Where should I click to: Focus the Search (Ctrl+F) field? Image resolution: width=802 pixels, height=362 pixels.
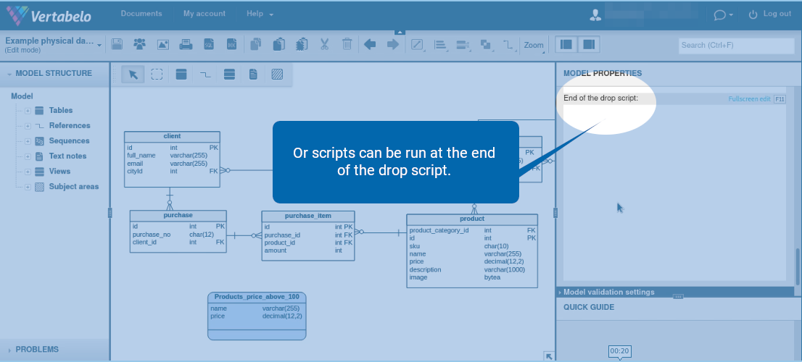737,45
